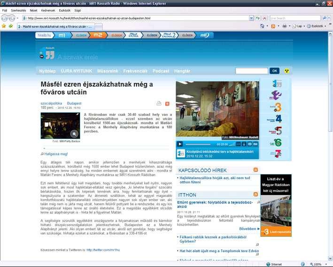Open Frekvenciák navigation item

[x=135, y=71]
